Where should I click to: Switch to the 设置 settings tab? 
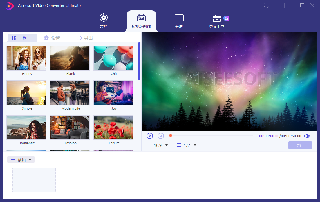click(52, 38)
